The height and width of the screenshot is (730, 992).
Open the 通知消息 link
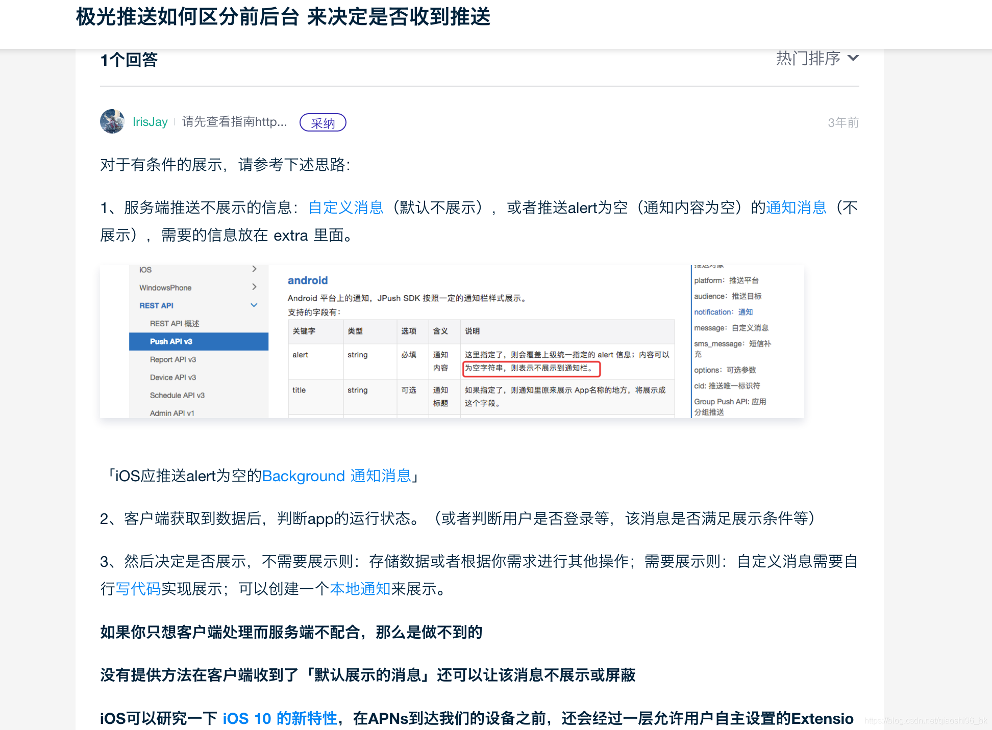(x=796, y=207)
